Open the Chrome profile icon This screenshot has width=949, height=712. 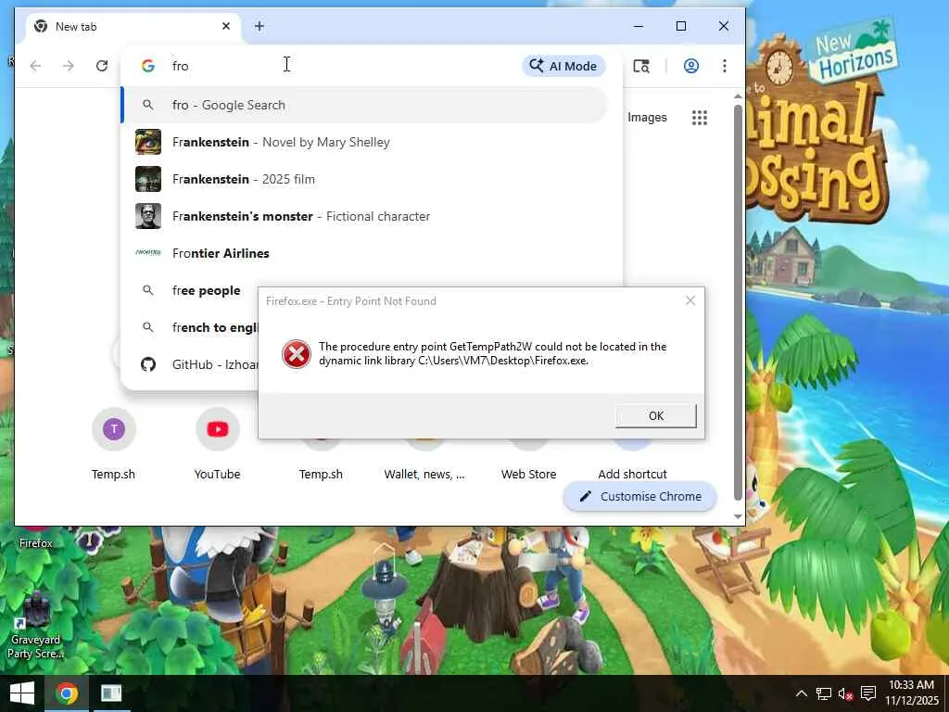tap(690, 66)
